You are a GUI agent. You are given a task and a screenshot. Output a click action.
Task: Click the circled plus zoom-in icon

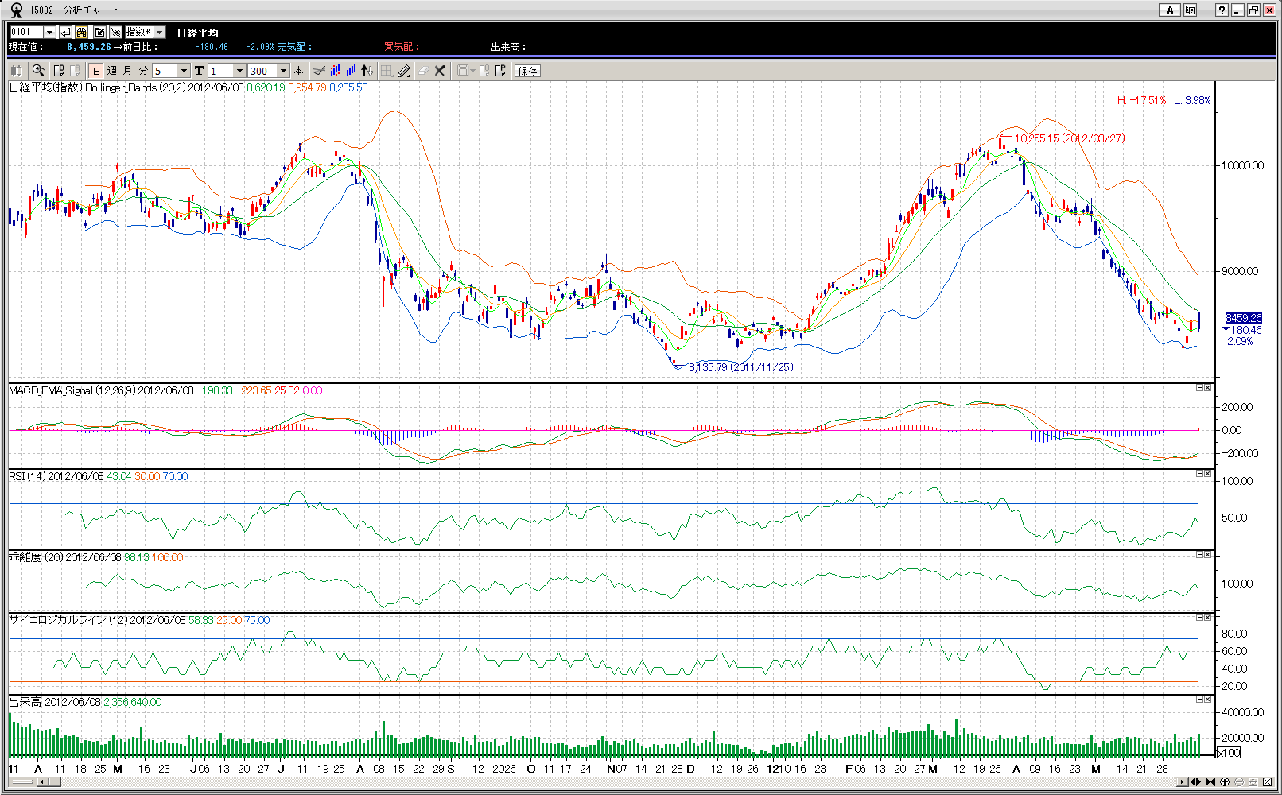1225,782
